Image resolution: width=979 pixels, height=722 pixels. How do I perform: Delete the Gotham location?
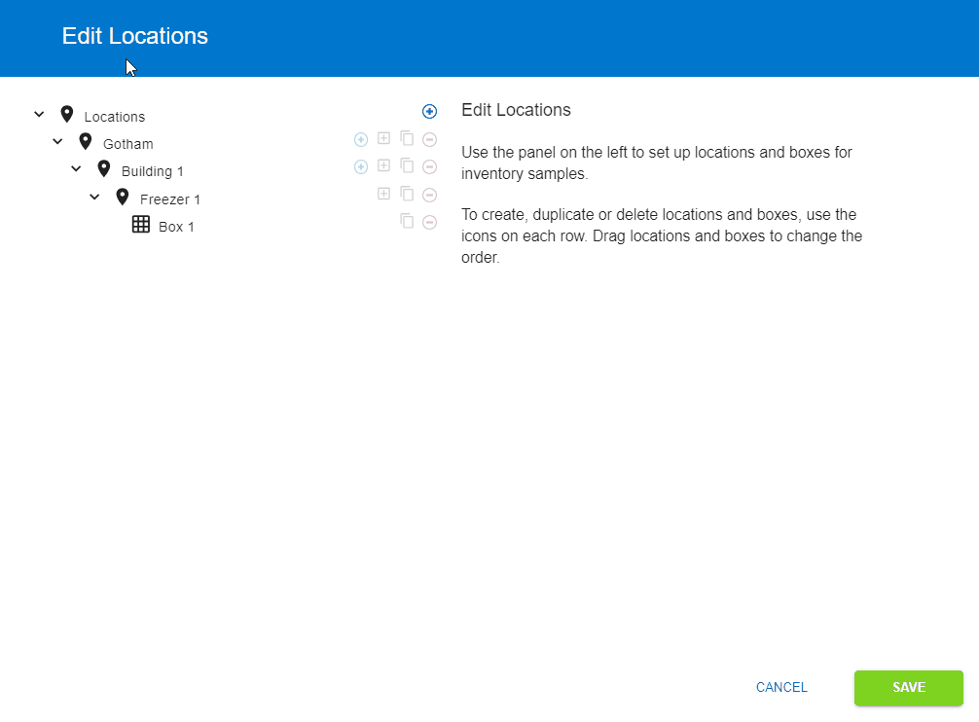pyautogui.click(x=429, y=139)
